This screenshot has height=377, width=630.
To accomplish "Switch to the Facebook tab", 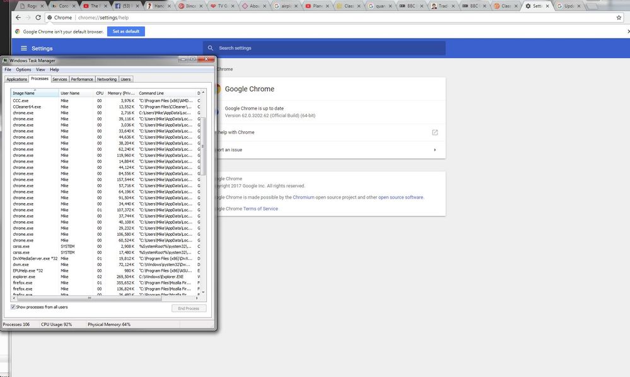I will click(x=124, y=6).
